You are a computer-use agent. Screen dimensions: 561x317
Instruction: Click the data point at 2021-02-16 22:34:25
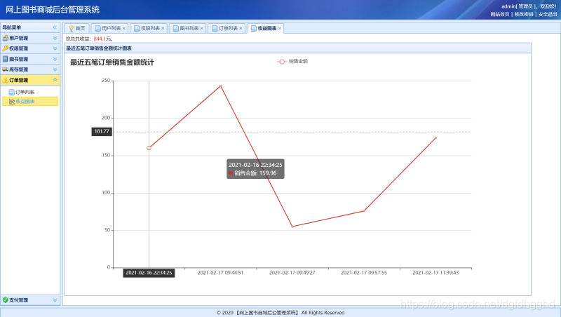pos(149,148)
